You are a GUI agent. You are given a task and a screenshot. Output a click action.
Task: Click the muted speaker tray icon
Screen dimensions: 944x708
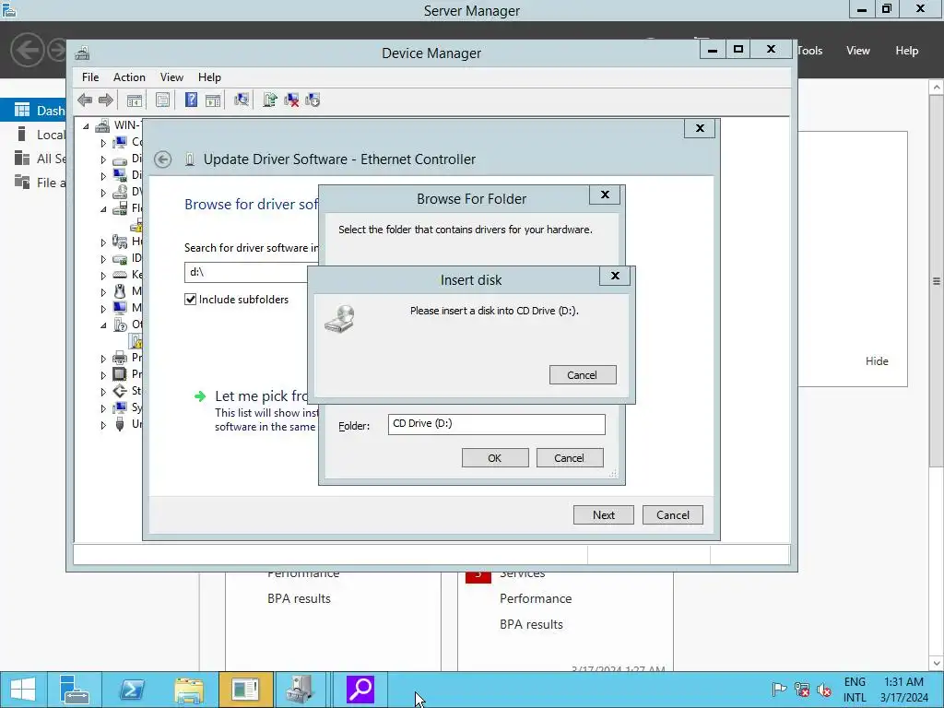coord(824,690)
